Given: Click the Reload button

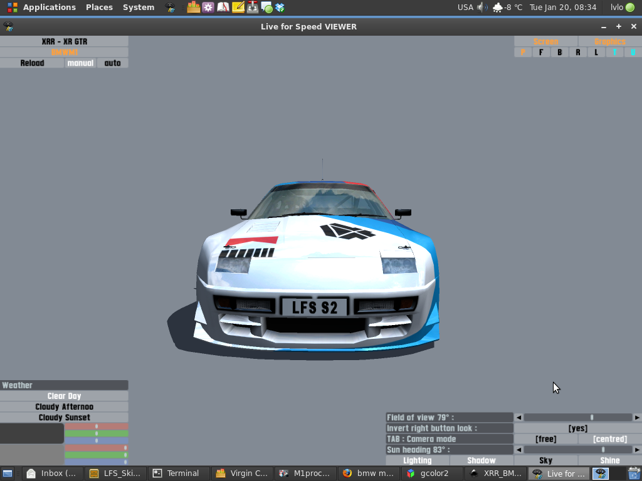Looking at the screenshot, I should pos(32,63).
